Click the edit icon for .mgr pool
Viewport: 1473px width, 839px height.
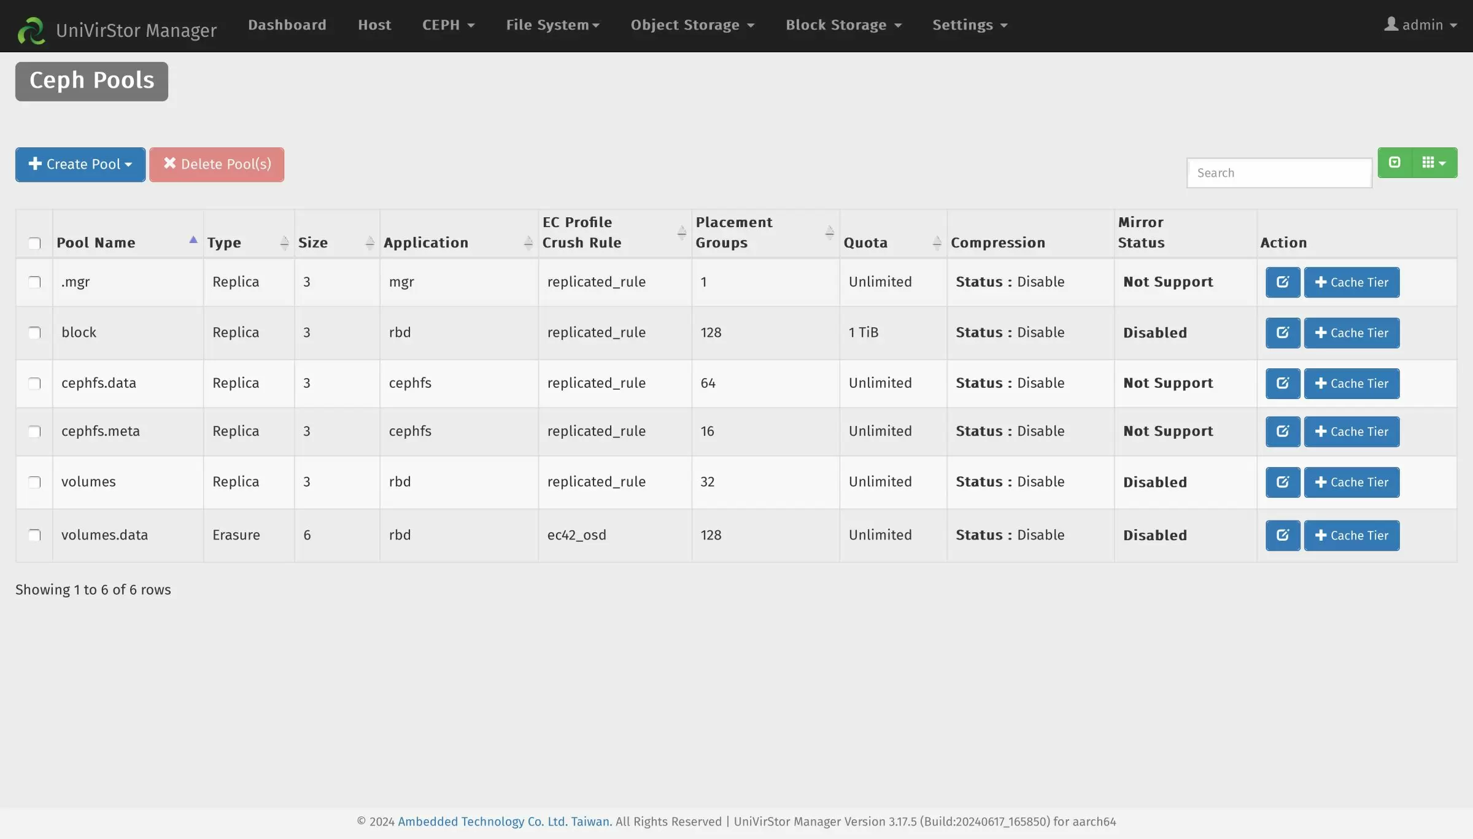1282,282
